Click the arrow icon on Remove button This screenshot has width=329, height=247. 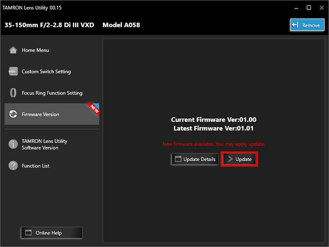tap(295, 25)
